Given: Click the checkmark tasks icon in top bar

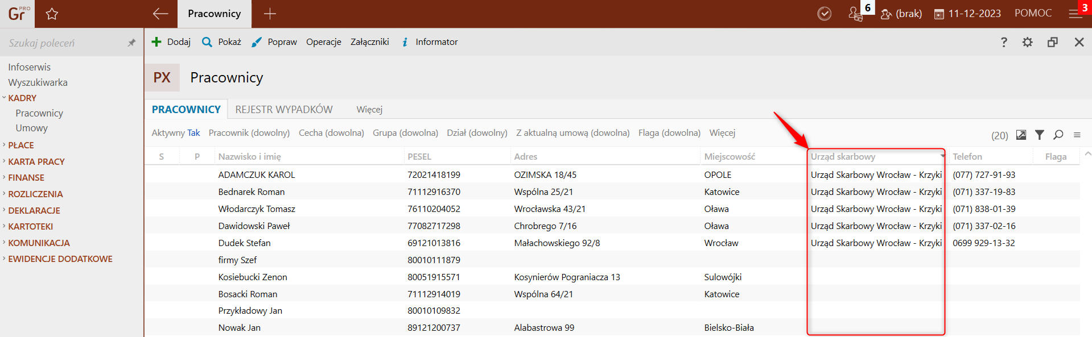Looking at the screenshot, I should click(x=824, y=14).
